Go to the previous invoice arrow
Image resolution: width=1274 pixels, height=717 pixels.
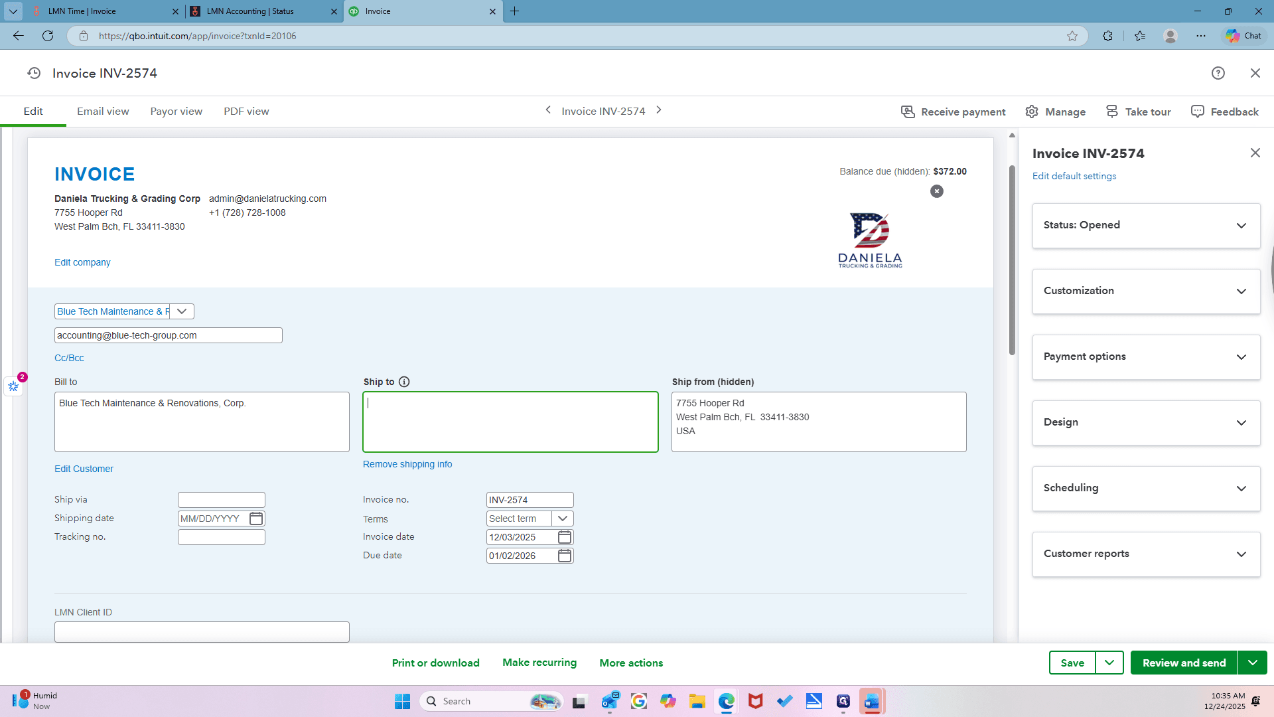(548, 110)
